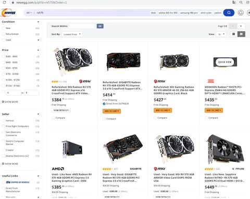Click the browser address bar URL
The height and width of the screenshot is (199, 250).
(42, 3)
